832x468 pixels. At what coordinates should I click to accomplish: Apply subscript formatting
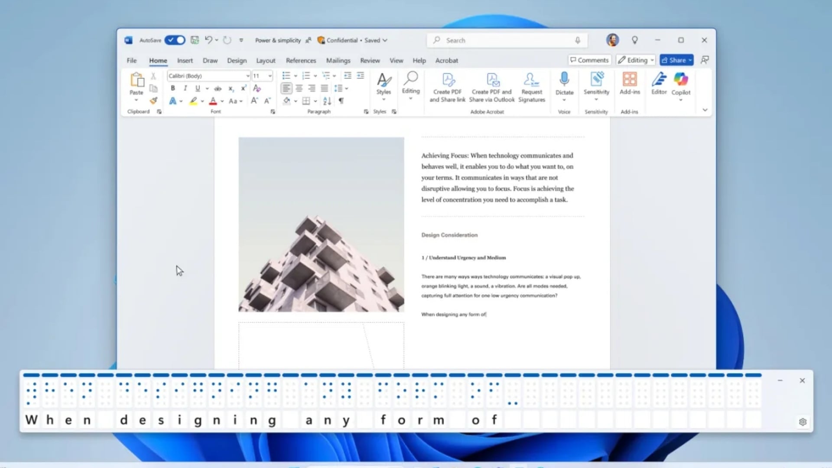pyautogui.click(x=231, y=88)
